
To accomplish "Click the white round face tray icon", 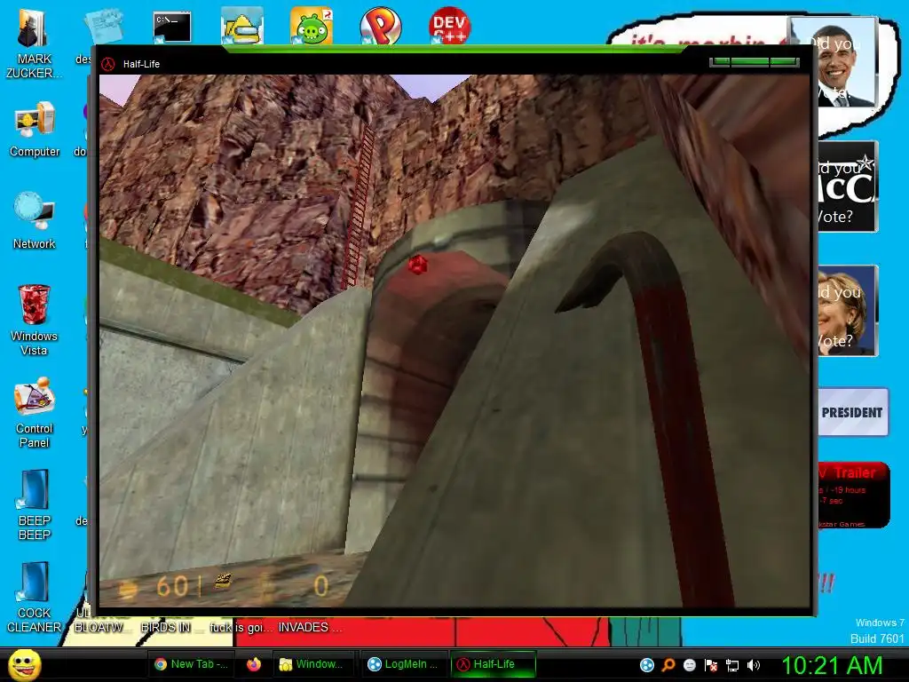I will [x=689, y=664].
